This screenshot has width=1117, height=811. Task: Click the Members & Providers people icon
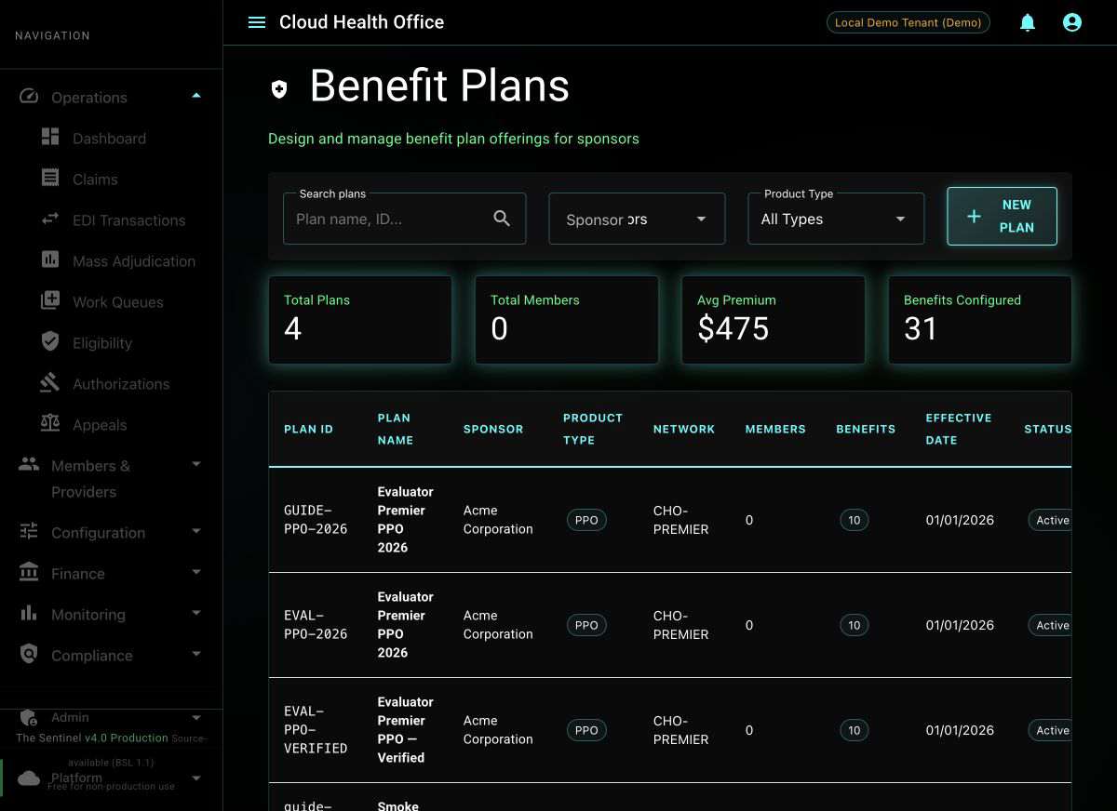(29, 464)
